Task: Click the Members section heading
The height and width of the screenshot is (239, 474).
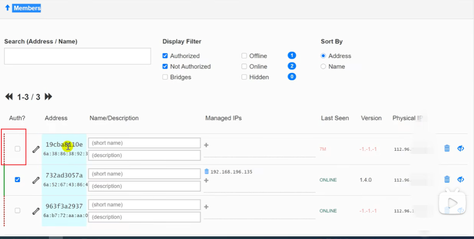Action: click(x=27, y=8)
